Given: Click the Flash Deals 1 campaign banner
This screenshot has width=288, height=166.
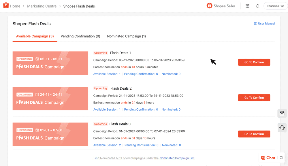Looking at the screenshot, I should [x=50, y=63].
